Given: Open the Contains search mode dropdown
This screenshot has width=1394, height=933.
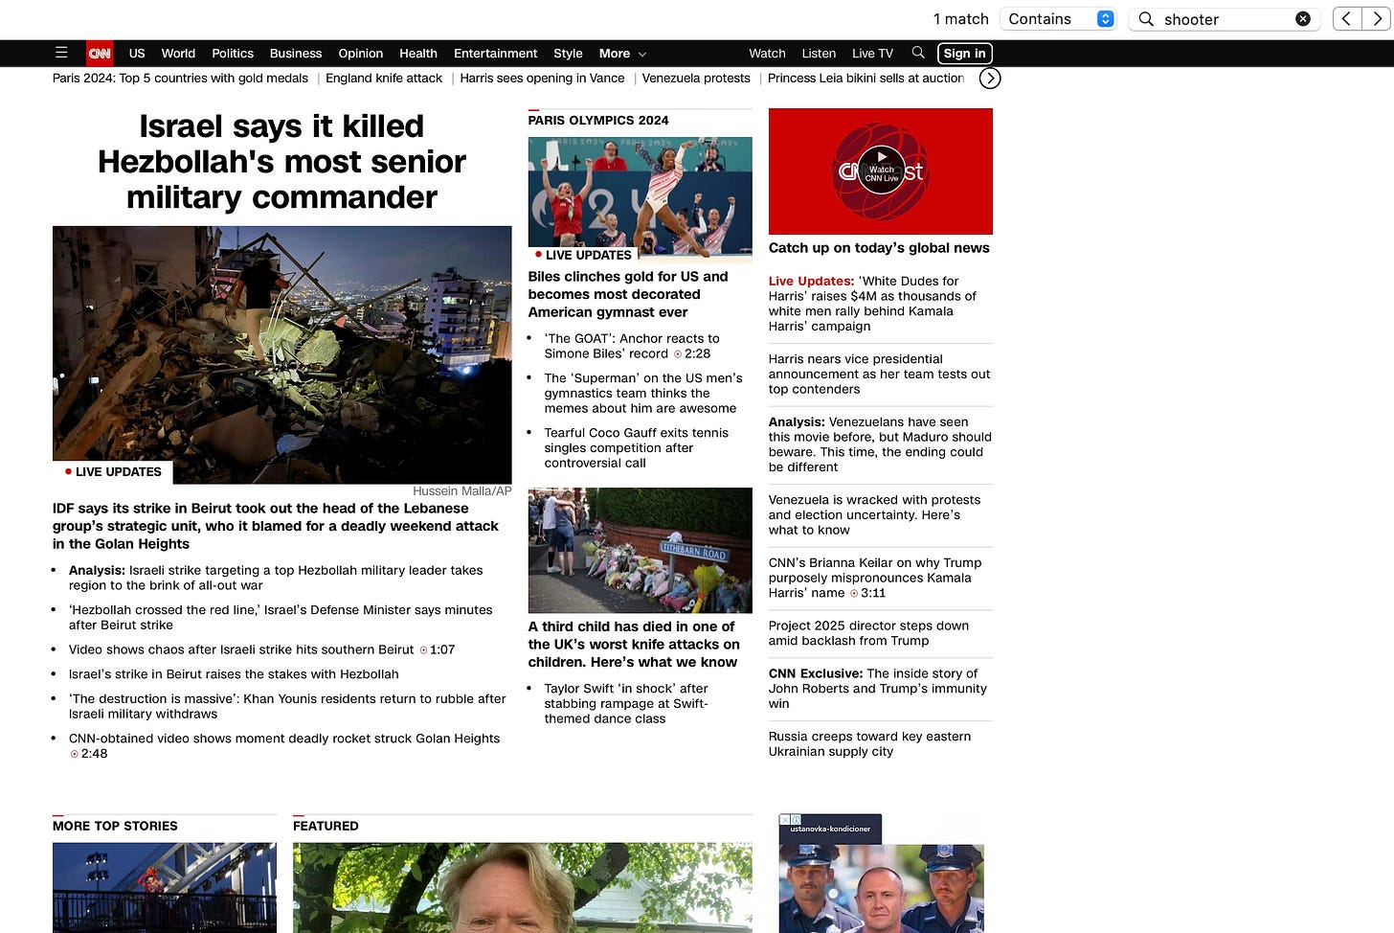Looking at the screenshot, I should click(x=1059, y=19).
